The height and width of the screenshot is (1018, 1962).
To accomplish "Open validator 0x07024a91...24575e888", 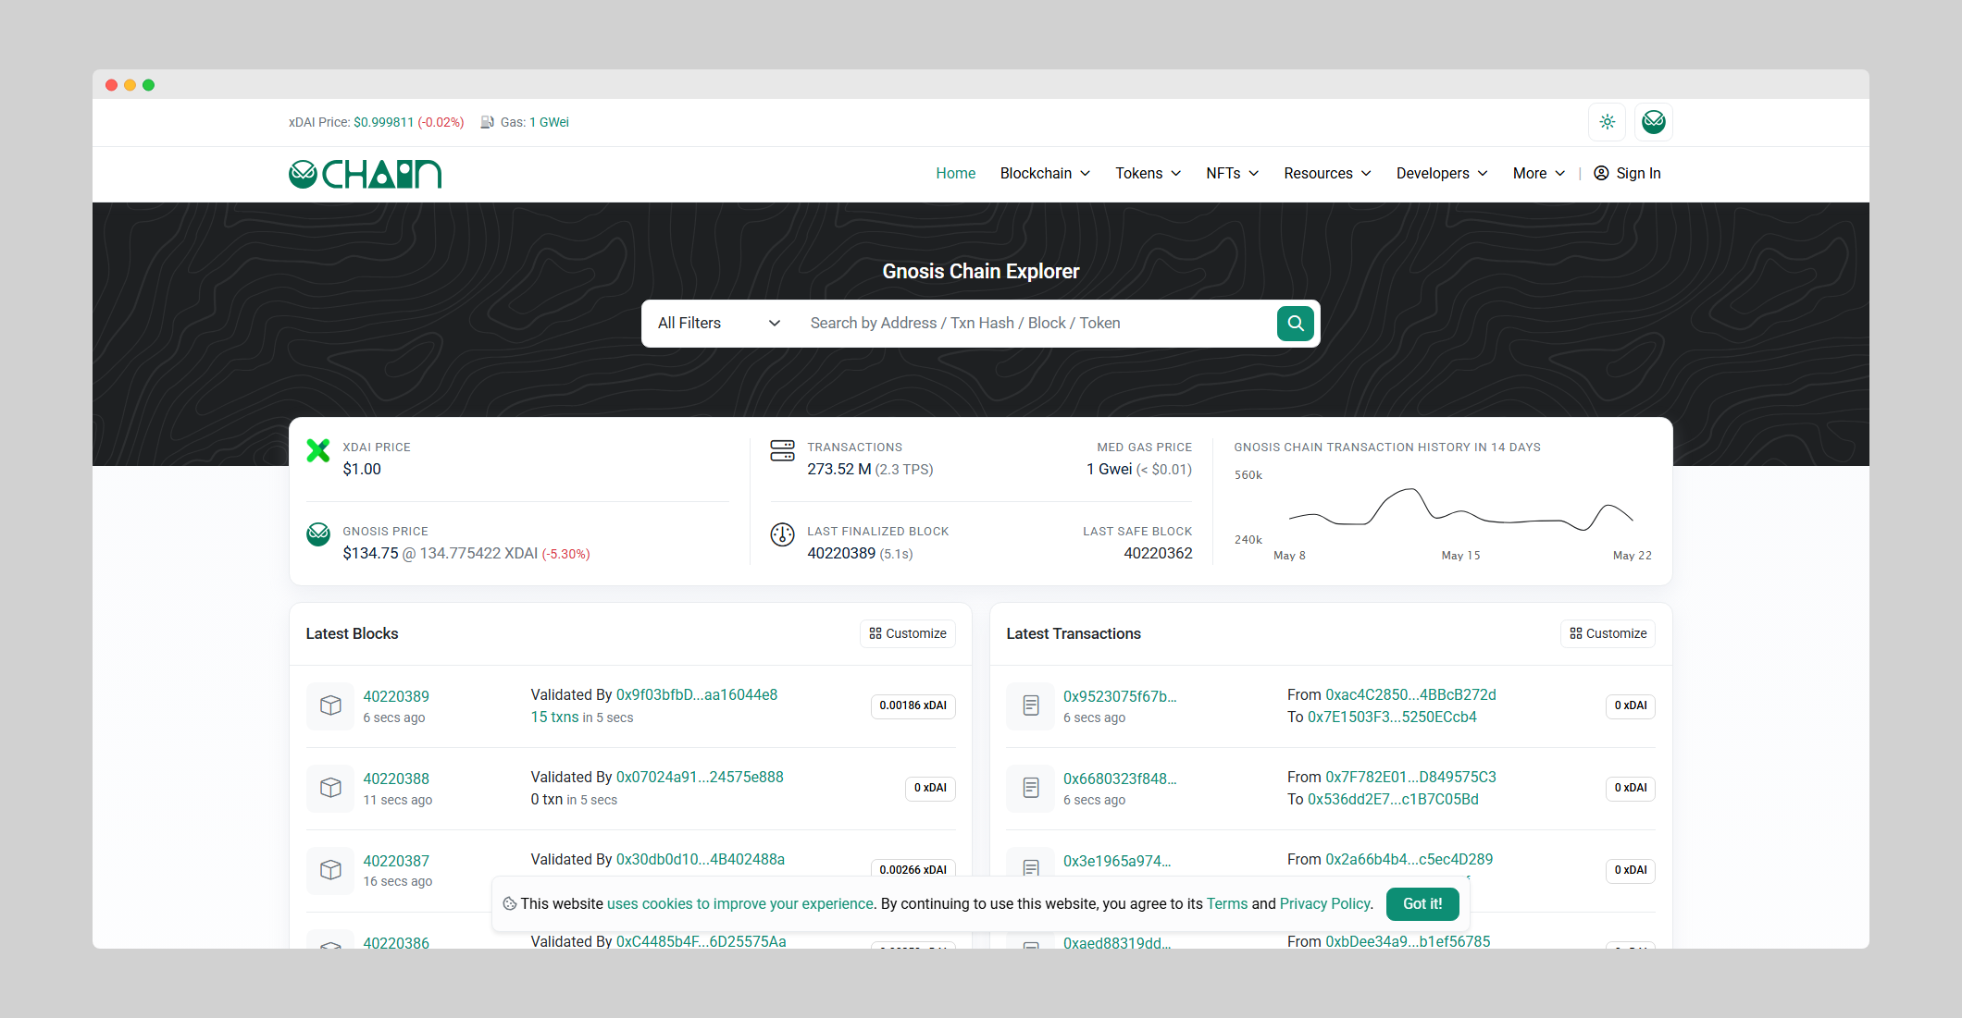I will coord(700,777).
